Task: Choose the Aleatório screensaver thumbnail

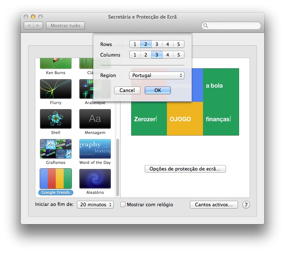Action: [x=95, y=179]
